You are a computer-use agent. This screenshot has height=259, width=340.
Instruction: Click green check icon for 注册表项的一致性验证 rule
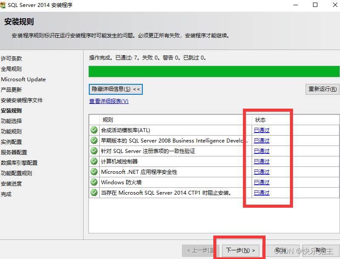[x=94, y=151]
